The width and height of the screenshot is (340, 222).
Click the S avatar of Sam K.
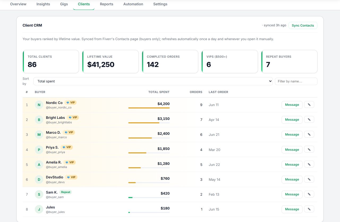coord(39,194)
